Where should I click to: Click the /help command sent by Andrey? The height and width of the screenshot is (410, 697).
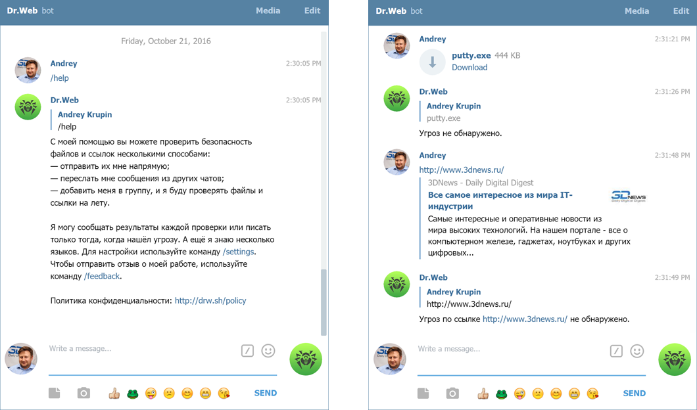(60, 78)
